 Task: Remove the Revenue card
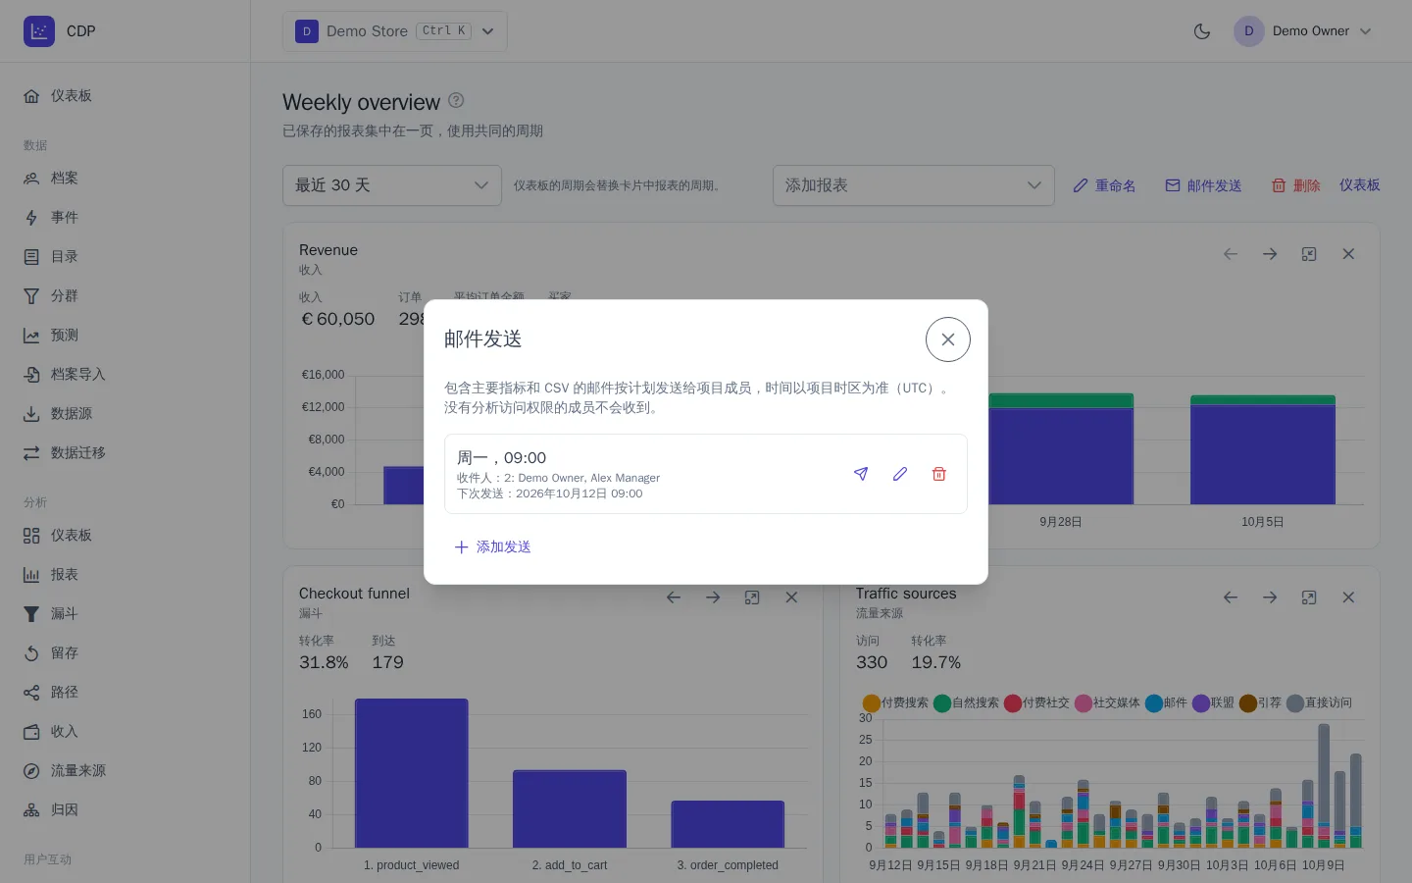click(1348, 254)
